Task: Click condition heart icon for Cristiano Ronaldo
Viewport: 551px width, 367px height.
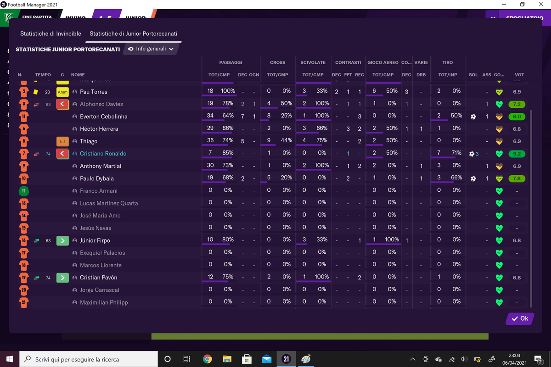Action: 499,154
